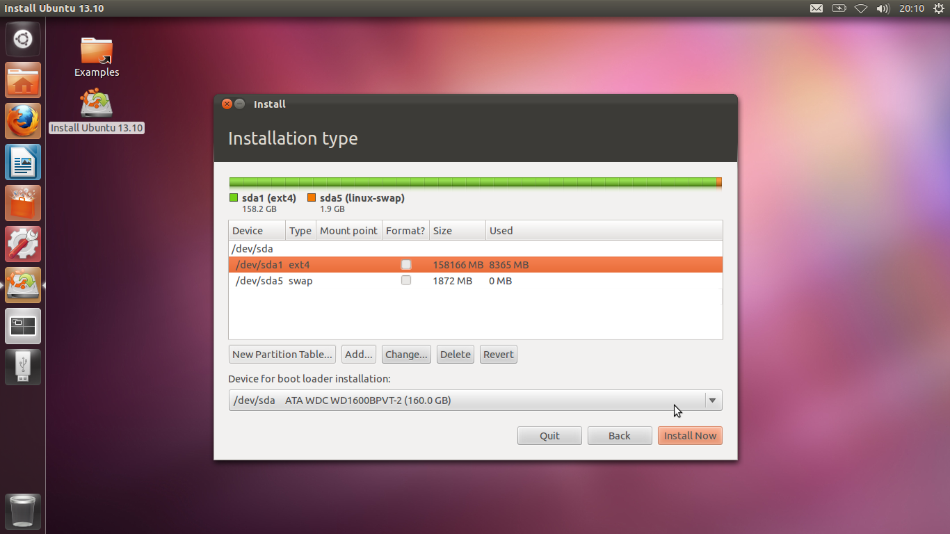Open the Workspace Switcher launcher icon
The image size is (950, 534).
[23, 326]
